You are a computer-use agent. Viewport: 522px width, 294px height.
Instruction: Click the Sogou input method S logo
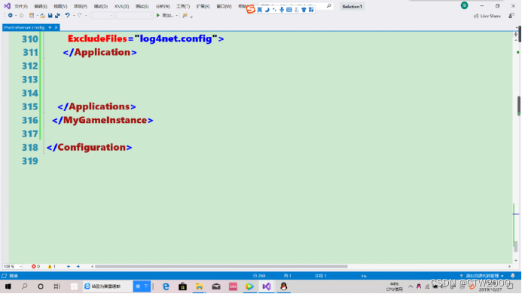(251, 9)
